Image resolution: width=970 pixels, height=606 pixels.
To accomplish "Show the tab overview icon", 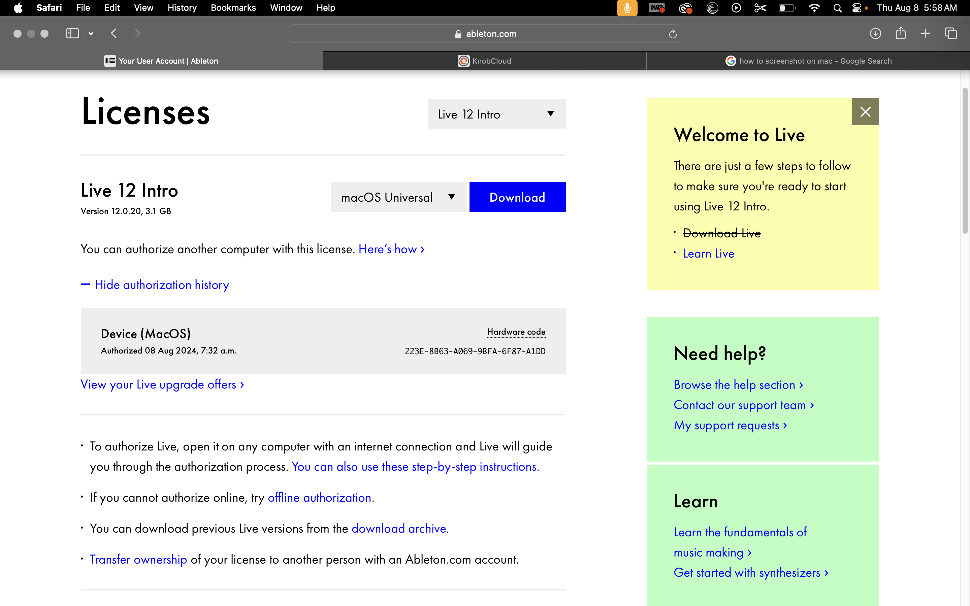I will click(x=951, y=33).
